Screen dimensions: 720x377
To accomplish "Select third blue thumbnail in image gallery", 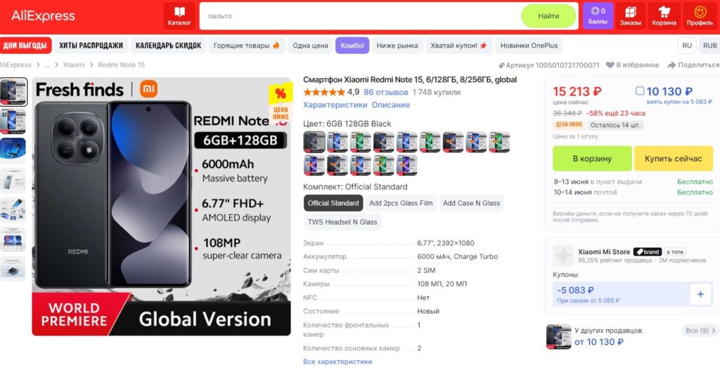I will pos(13,151).
